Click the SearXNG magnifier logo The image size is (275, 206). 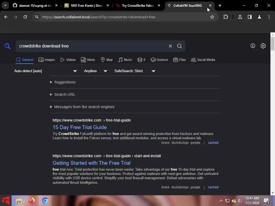[8, 46]
